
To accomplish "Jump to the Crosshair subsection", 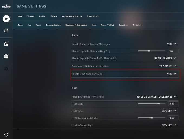I will click(123, 25).
